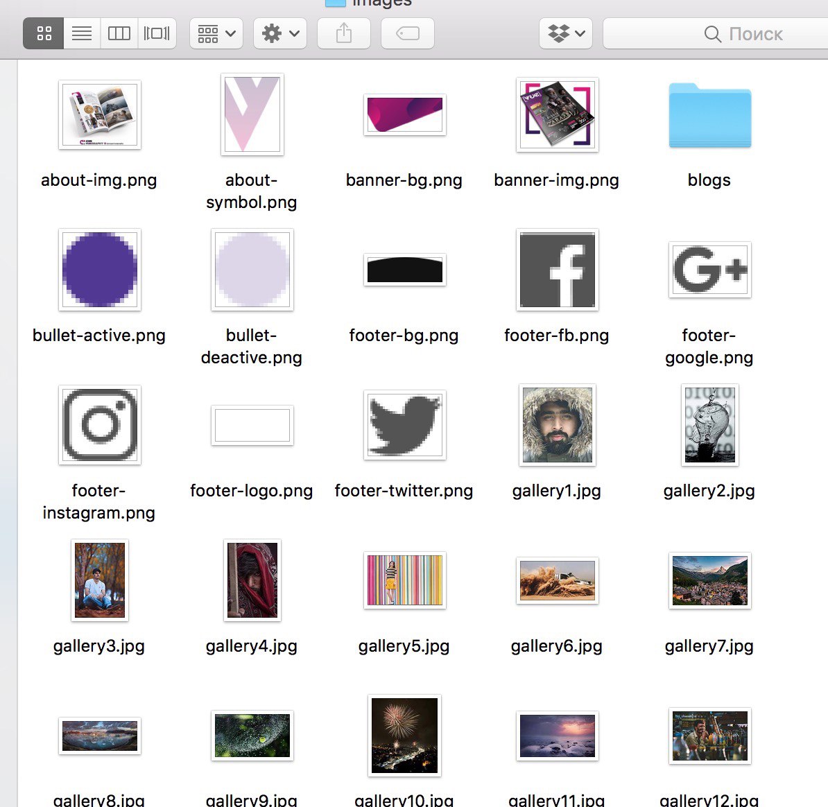The height and width of the screenshot is (807, 828).
Task: Select the bullet-active.png purple circle icon
Action: (100, 270)
